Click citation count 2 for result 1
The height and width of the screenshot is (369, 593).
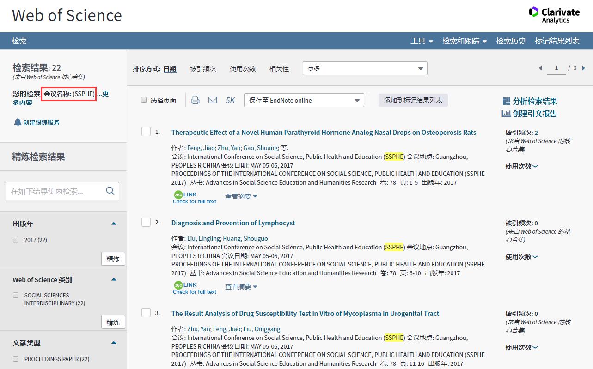click(x=536, y=133)
